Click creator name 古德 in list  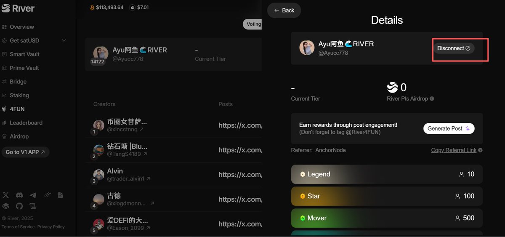tap(114, 196)
